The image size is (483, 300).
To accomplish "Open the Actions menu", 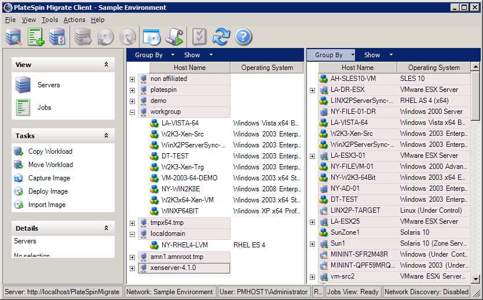I will (74, 20).
